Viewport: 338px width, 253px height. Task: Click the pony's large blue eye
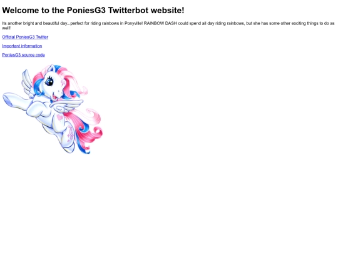49,82
